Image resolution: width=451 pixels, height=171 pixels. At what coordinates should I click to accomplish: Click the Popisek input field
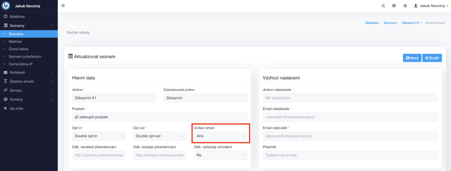(x=159, y=117)
